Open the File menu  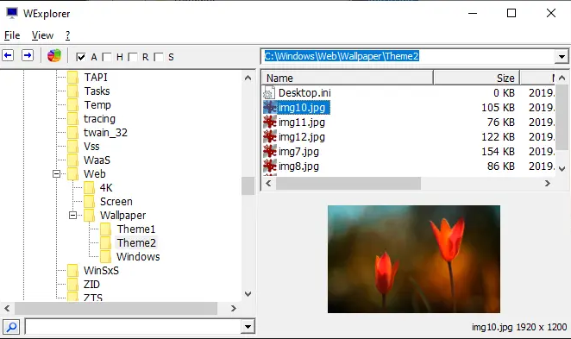click(12, 35)
